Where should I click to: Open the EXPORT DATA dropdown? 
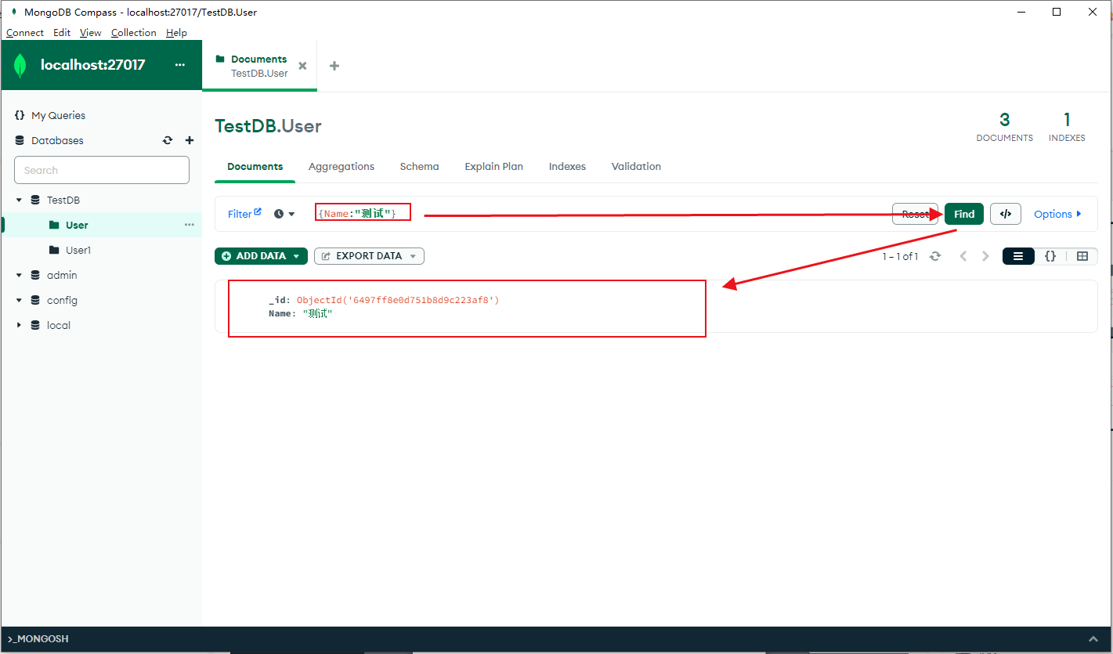pyautogui.click(x=369, y=256)
